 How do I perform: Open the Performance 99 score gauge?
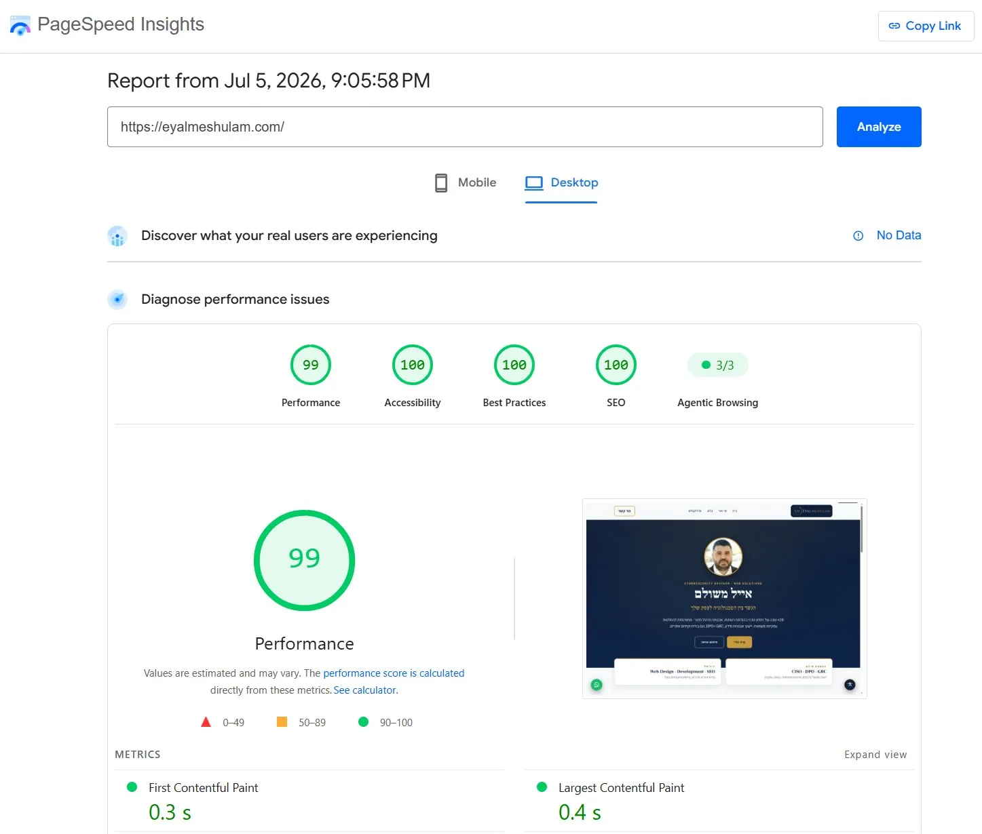tap(311, 365)
